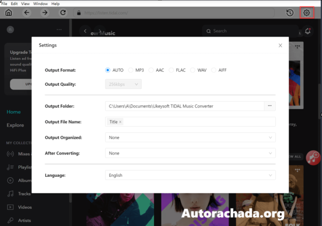Image resolution: width=322 pixels, height=226 pixels.
Task: Expand the Language dropdown
Action: 190,175
